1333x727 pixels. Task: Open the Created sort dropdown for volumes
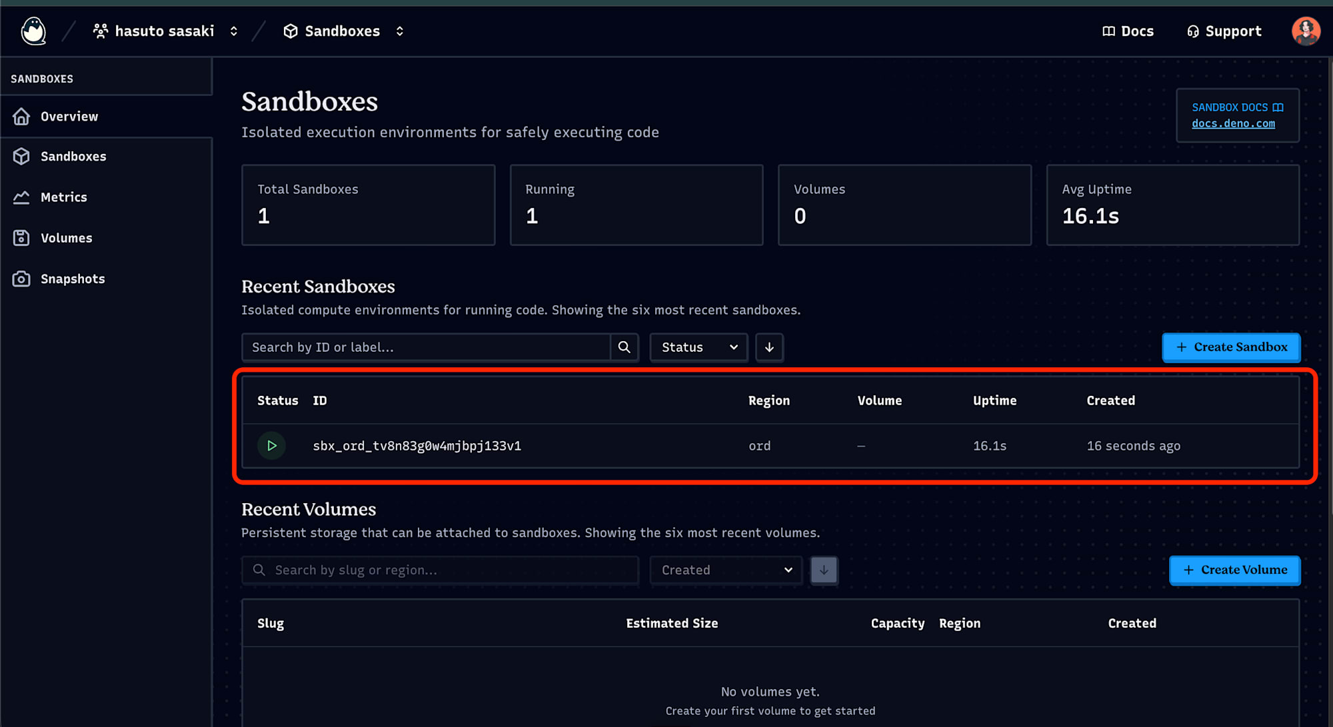coord(725,570)
